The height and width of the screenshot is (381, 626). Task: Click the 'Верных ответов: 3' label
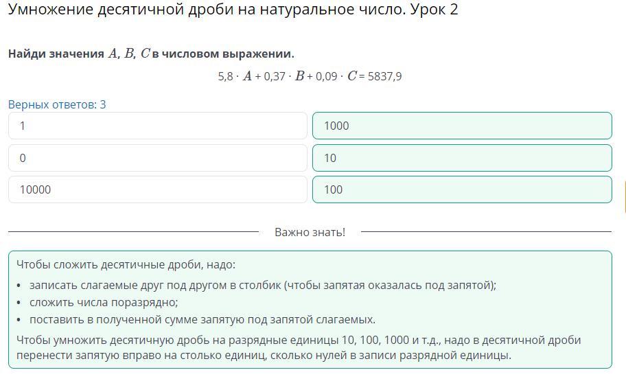pyautogui.click(x=57, y=104)
